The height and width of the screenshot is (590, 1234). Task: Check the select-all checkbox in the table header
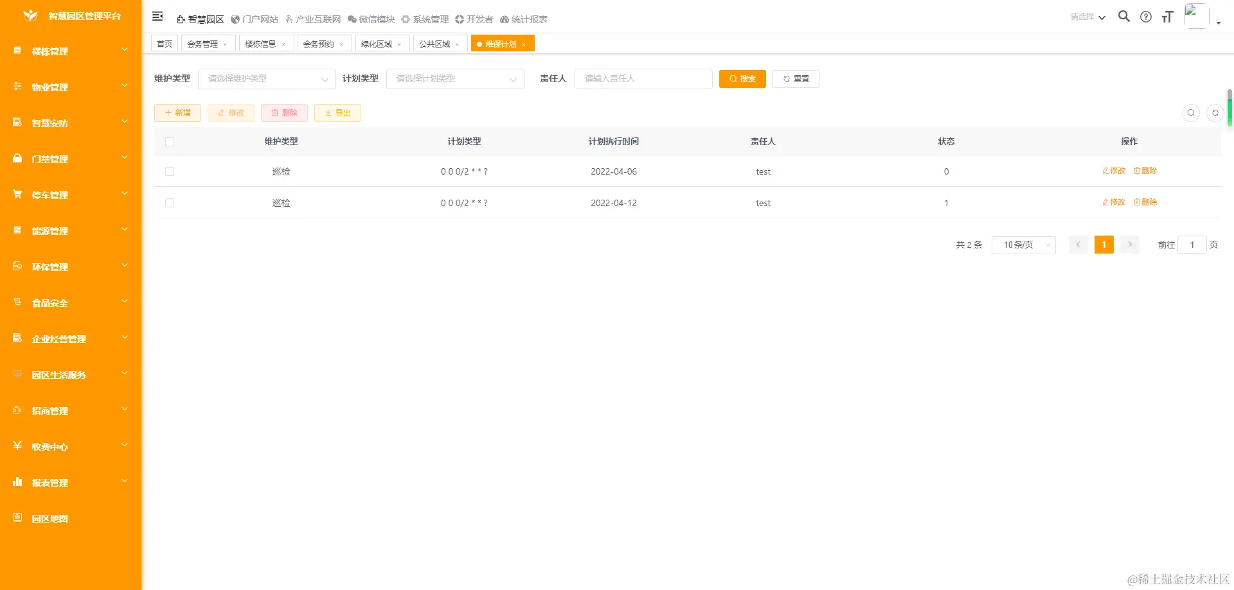click(x=170, y=142)
